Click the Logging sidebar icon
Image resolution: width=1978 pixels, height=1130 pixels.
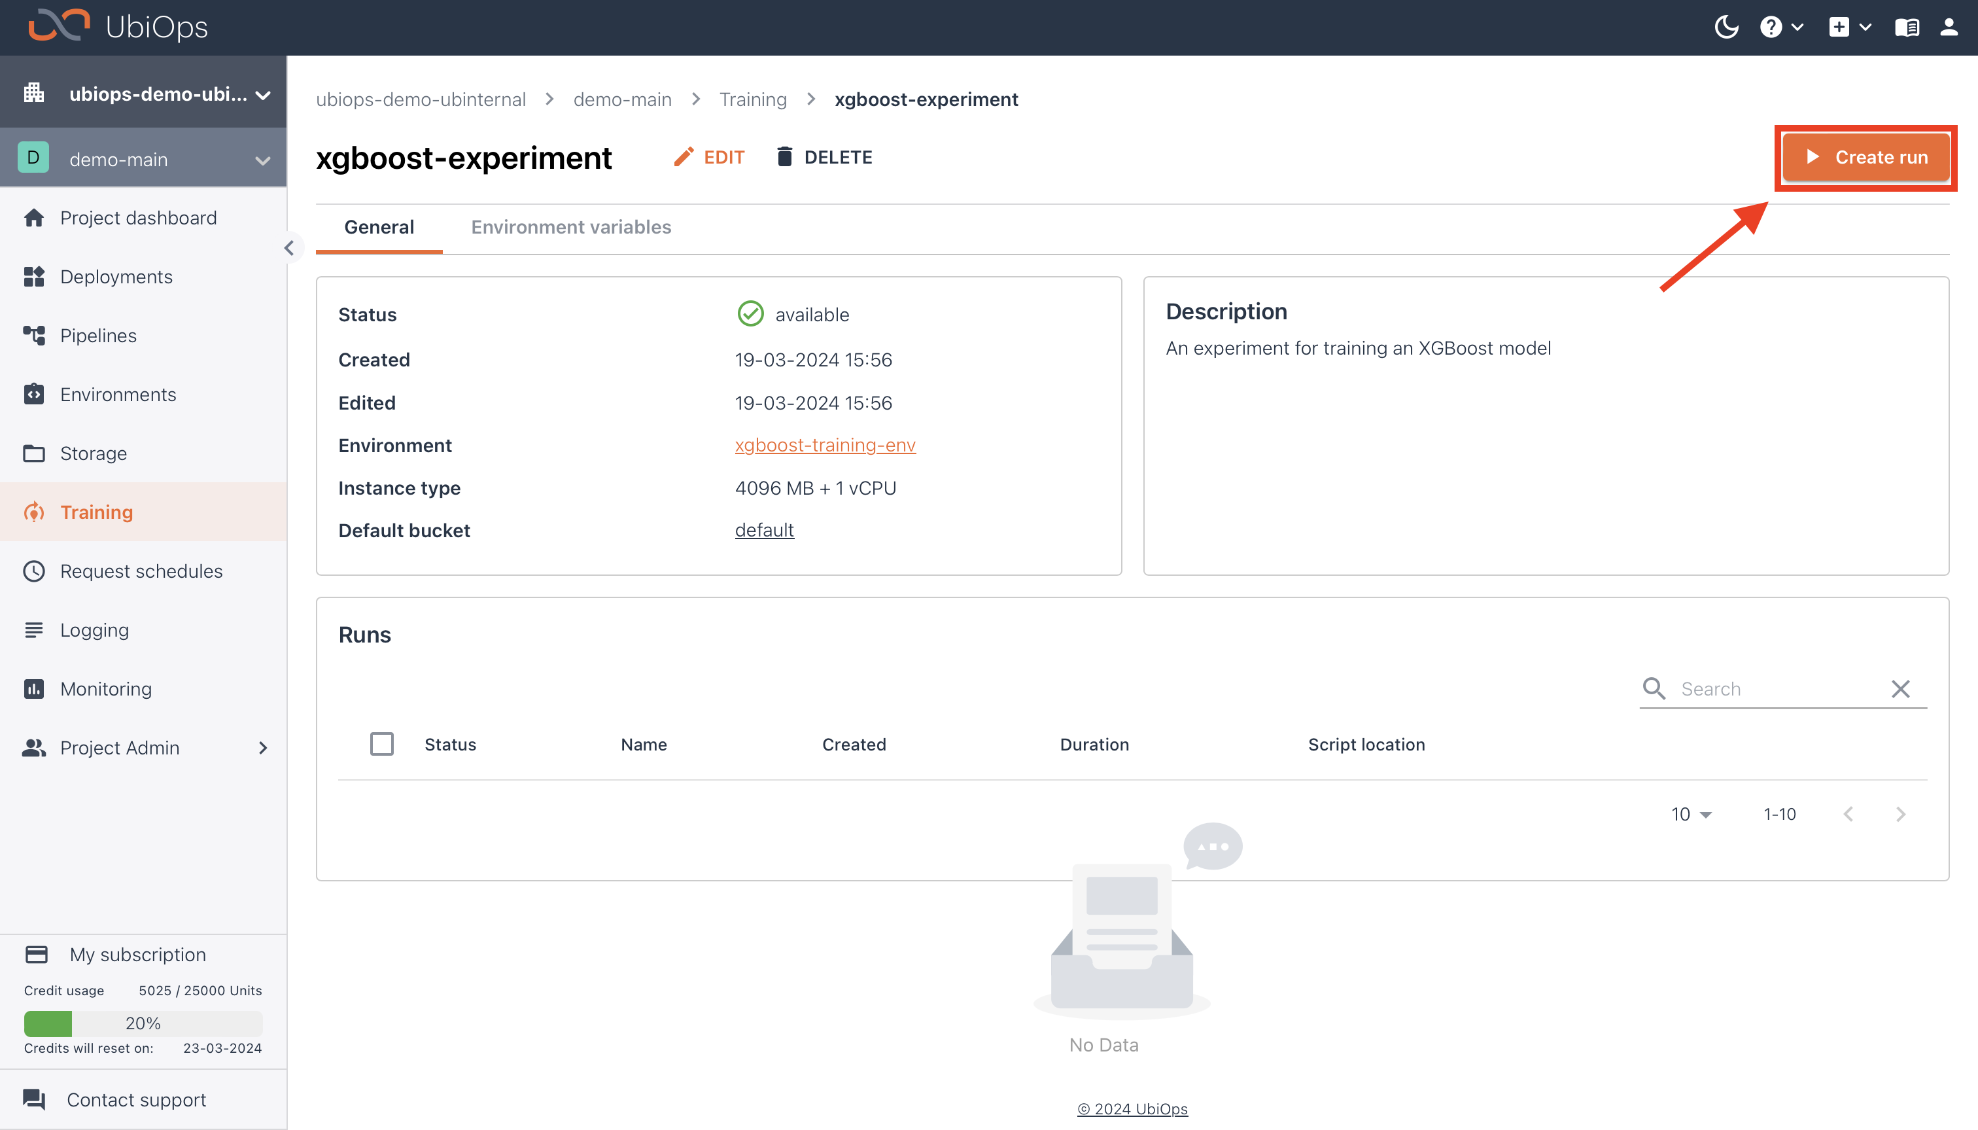pos(37,629)
